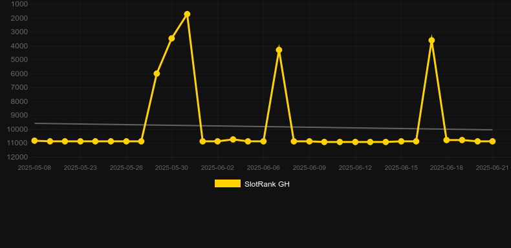Screen dimensions: 511x248
Task: Select the peak point after 2025-06-06
Action: click(279, 50)
